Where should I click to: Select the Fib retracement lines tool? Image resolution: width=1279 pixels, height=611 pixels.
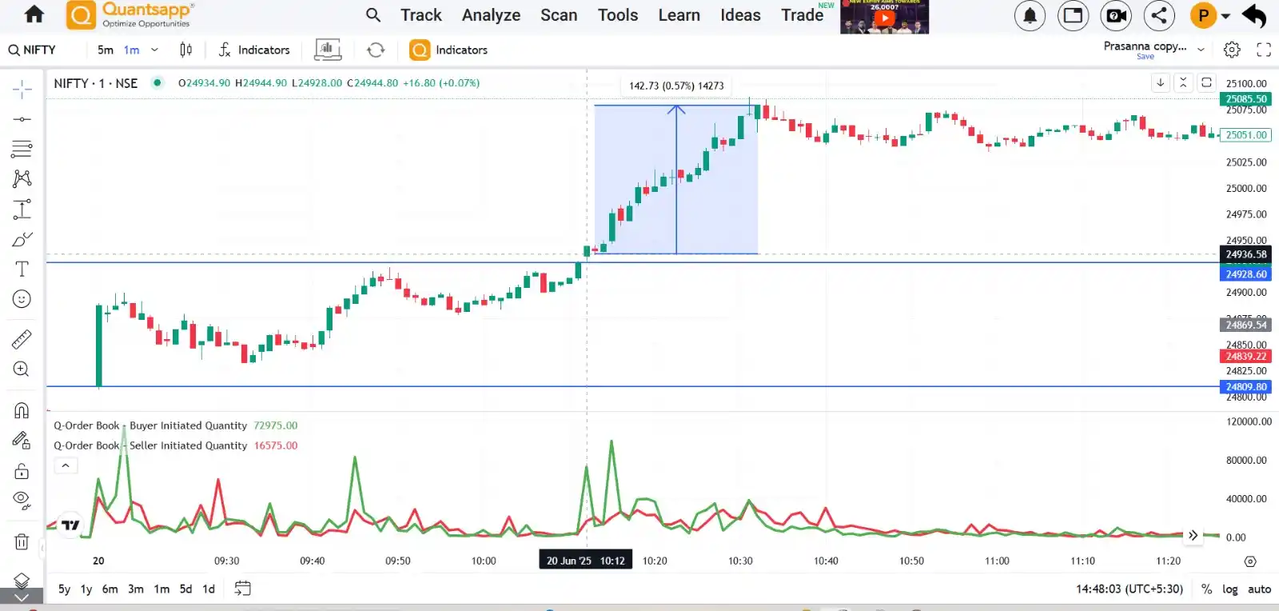tap(22, 149)
